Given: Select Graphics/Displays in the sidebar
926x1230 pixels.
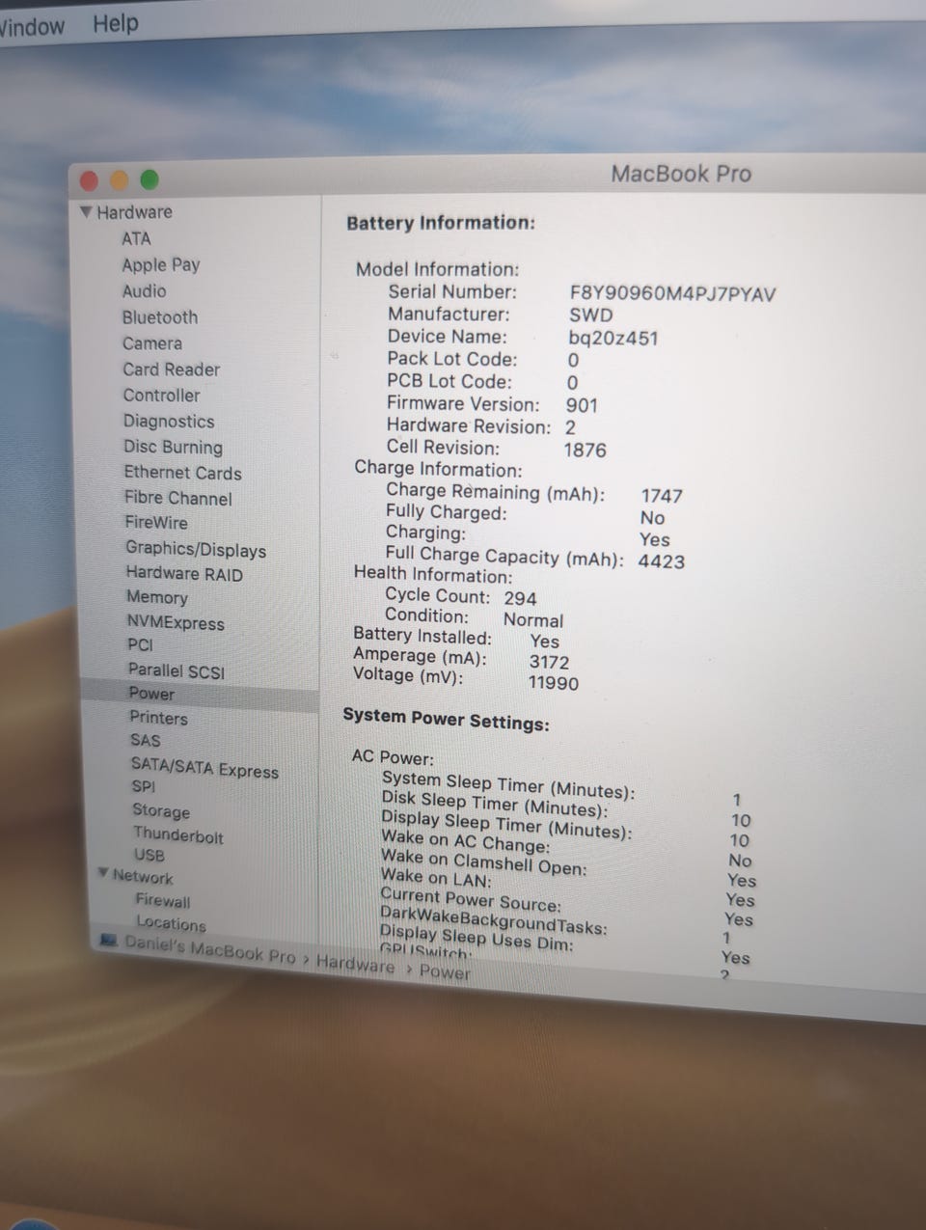Looking at the screenshot, I should point(196,549).
